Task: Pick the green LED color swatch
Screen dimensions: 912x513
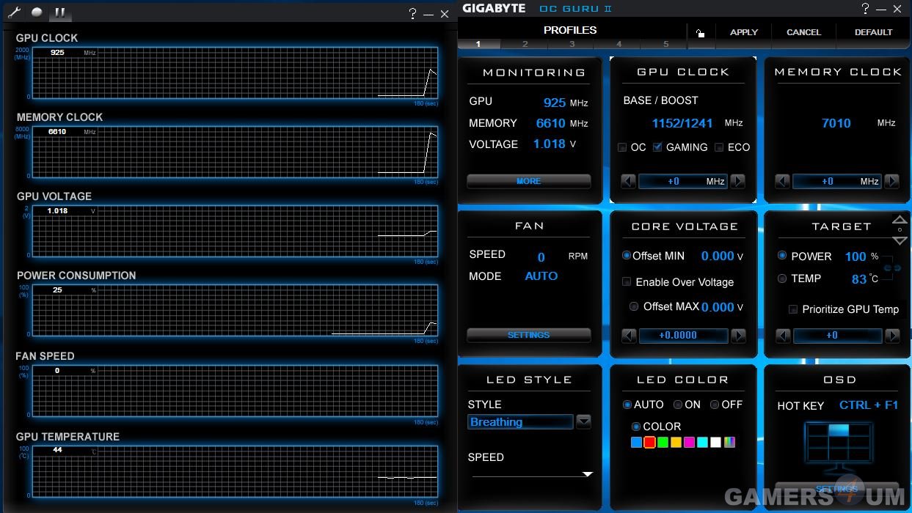Action: [x=663, y=442]
